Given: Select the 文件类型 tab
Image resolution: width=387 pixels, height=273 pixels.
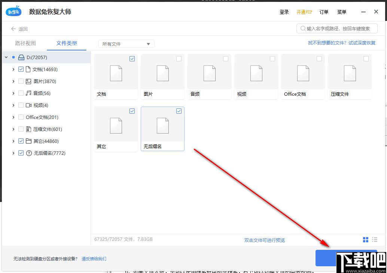Looking at the screenshot, I should point(67,43).
